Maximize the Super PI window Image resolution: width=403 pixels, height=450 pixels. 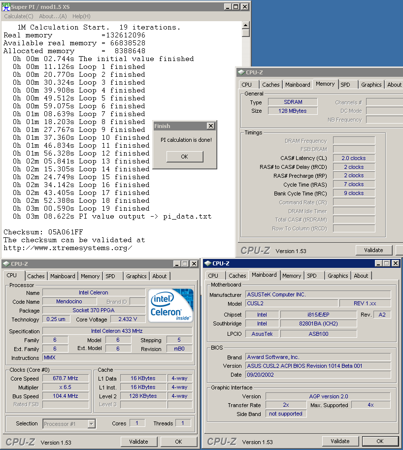(235, 7)
